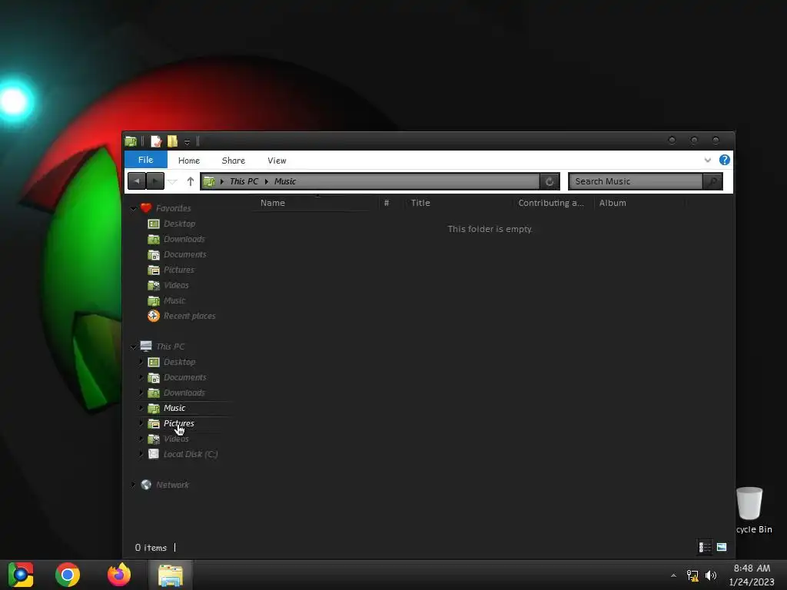Image resolution: width=787 pixels, height=590 pixels.
Task: Open the taskbar clock showing 8:48 AM
Action: pyautogui.click(x=752, y=575)
